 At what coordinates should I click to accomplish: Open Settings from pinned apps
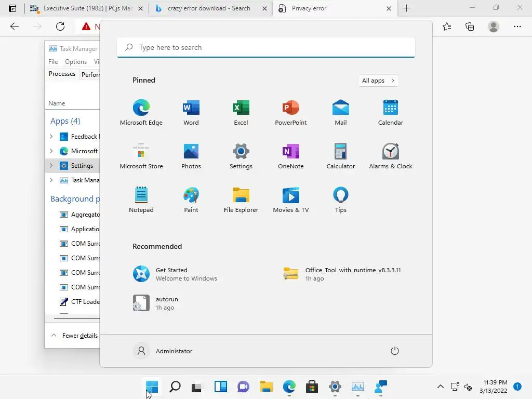pos(241,156)
